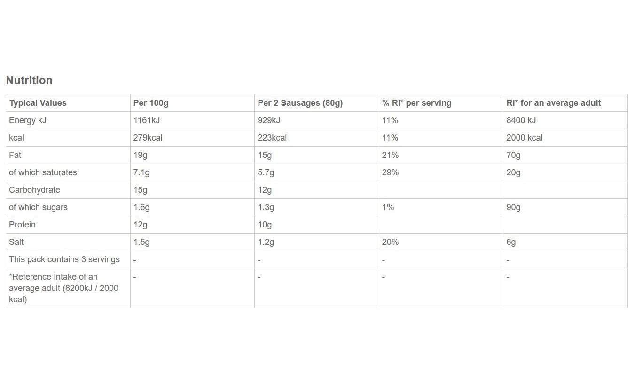Select the % RI* per serving header
This screenshot has height=376, width=635.
[x=416, y=103]
